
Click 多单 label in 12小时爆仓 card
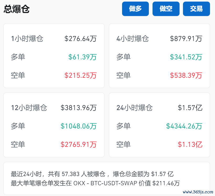click(18, 126)
